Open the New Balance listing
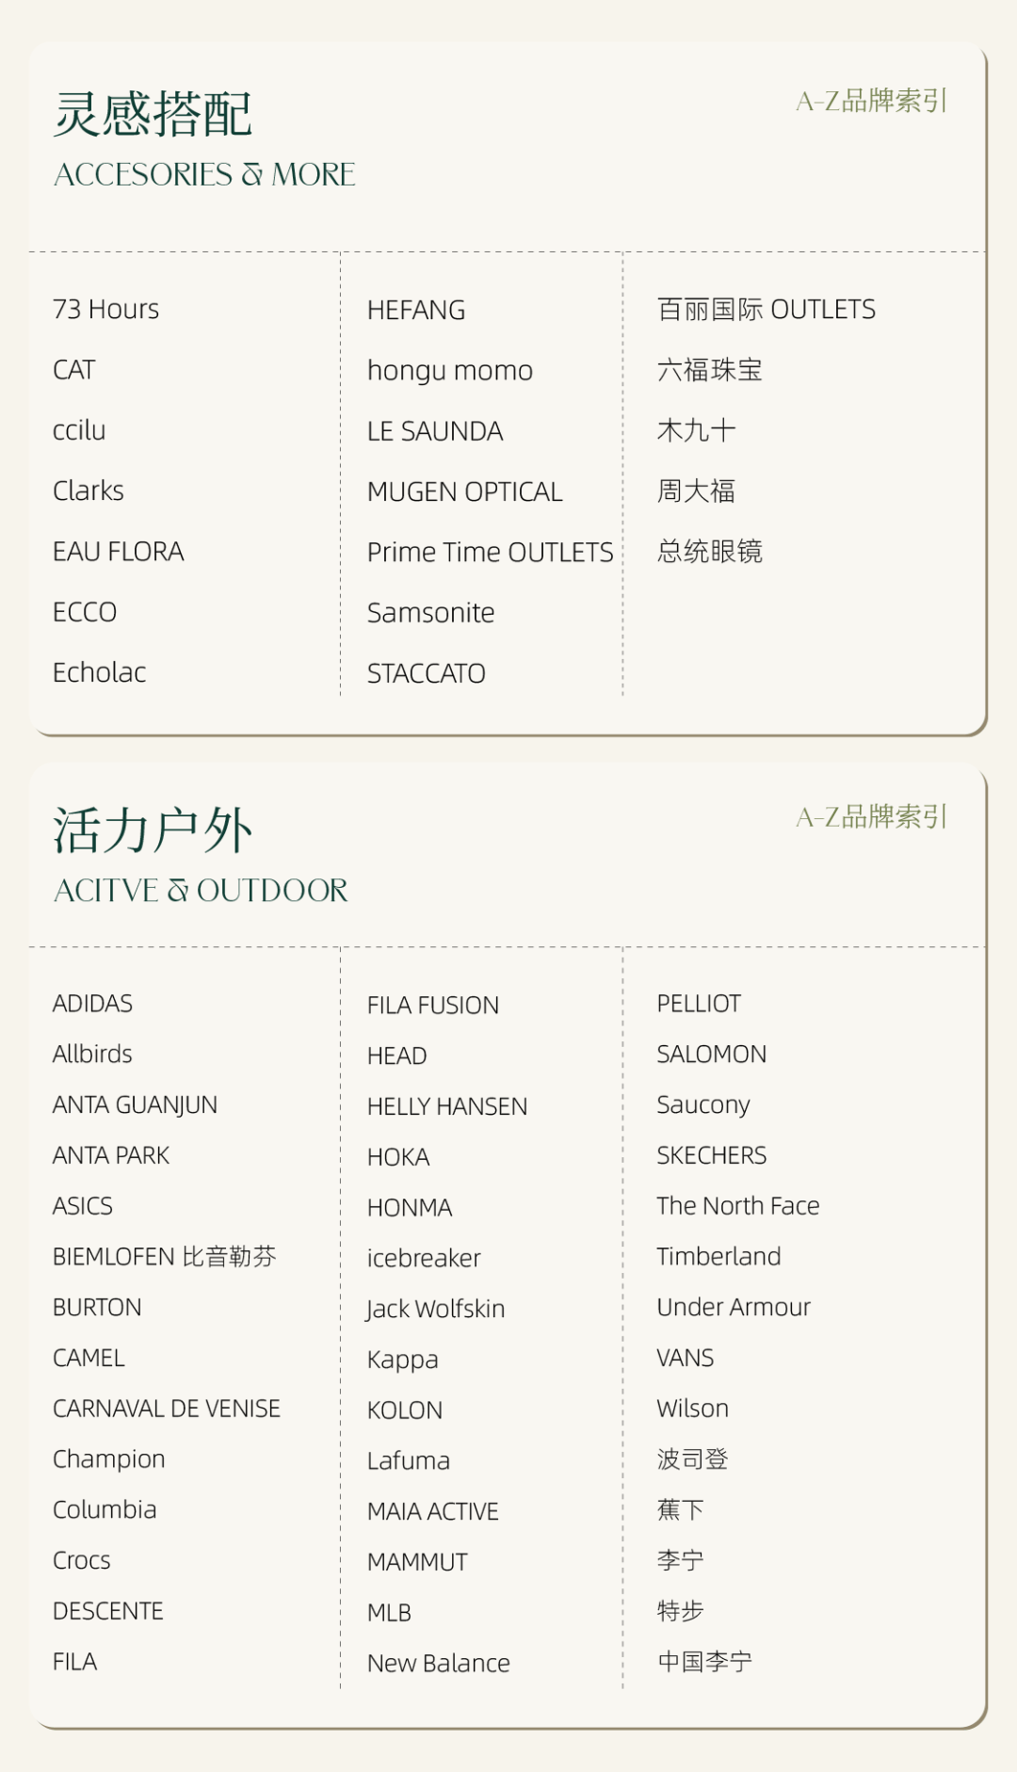 pyautogui.click(x=438, y=1664)
